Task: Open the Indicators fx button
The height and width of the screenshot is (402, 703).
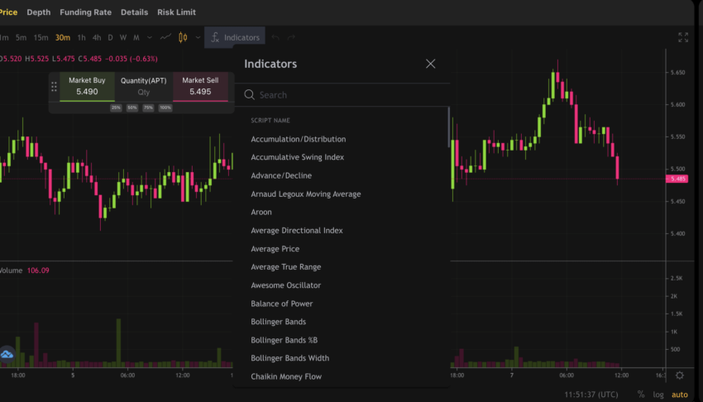Action: pos(235,38)
